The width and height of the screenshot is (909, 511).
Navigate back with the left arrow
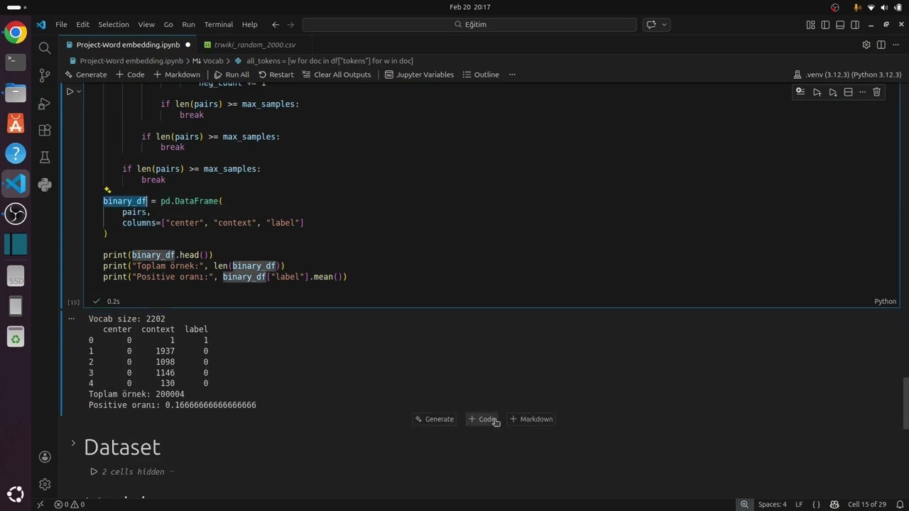276,25
